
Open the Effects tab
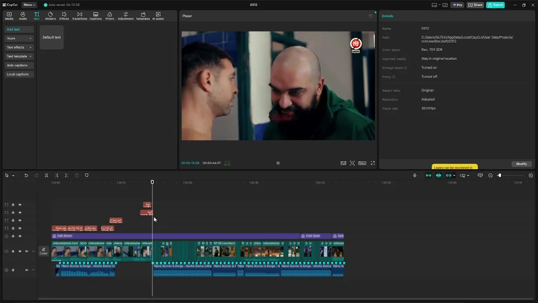[64, 16]
